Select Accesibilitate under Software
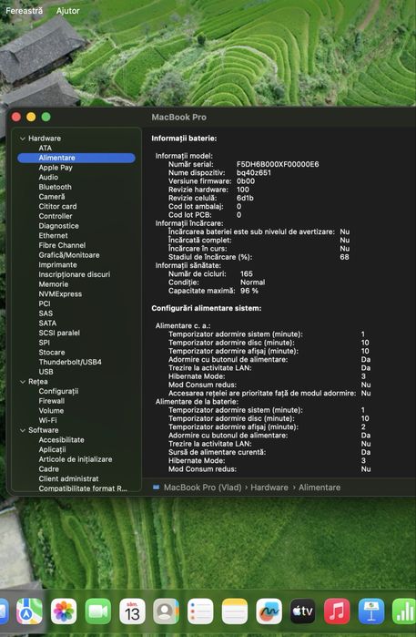Viewport: 416px width, 637px height. 61,440
